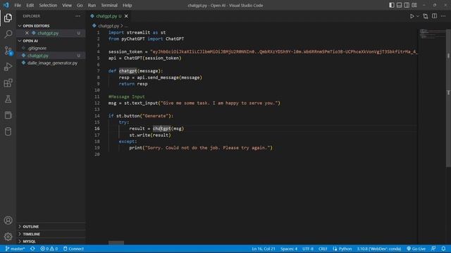Toggle the primary sidebar layout icon

click(392, 5)
